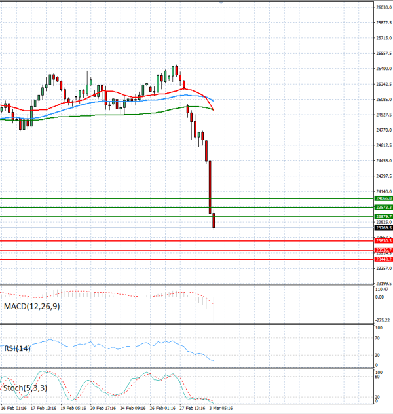The height and width of the screenshot is (414, 393).
Task: Click the 25400.0 price axis label
Action: (383, 69)
